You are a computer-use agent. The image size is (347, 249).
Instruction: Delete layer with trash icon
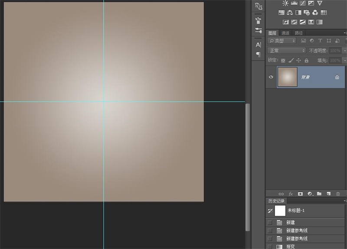[x=338, y=194]
